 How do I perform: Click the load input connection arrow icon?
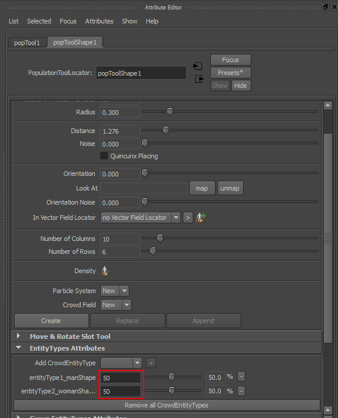[x=197, y=66]
